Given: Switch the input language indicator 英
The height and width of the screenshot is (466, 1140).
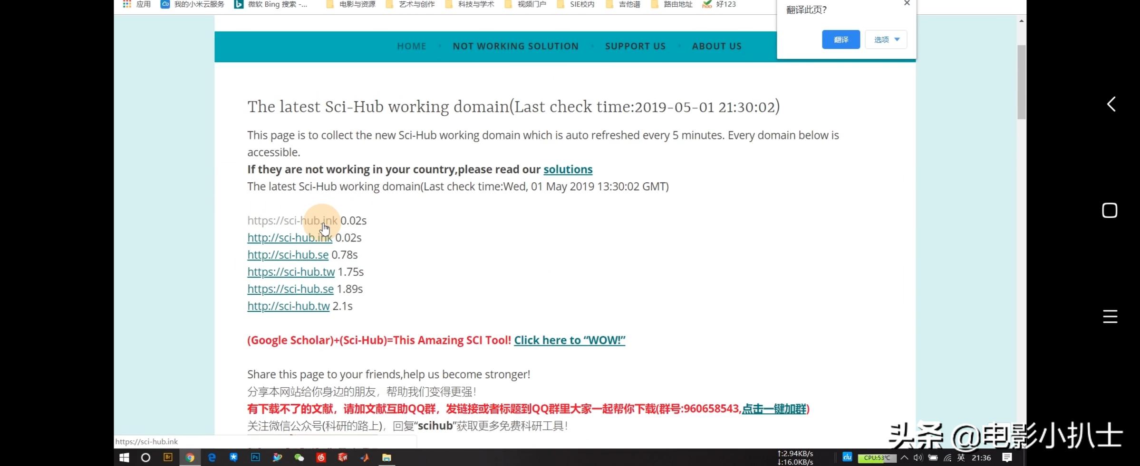Looking at the screenshot, I should coord(961,457).
